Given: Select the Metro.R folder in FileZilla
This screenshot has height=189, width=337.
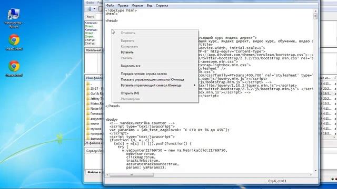Looking at the screenshot, I should coord(95,103).
